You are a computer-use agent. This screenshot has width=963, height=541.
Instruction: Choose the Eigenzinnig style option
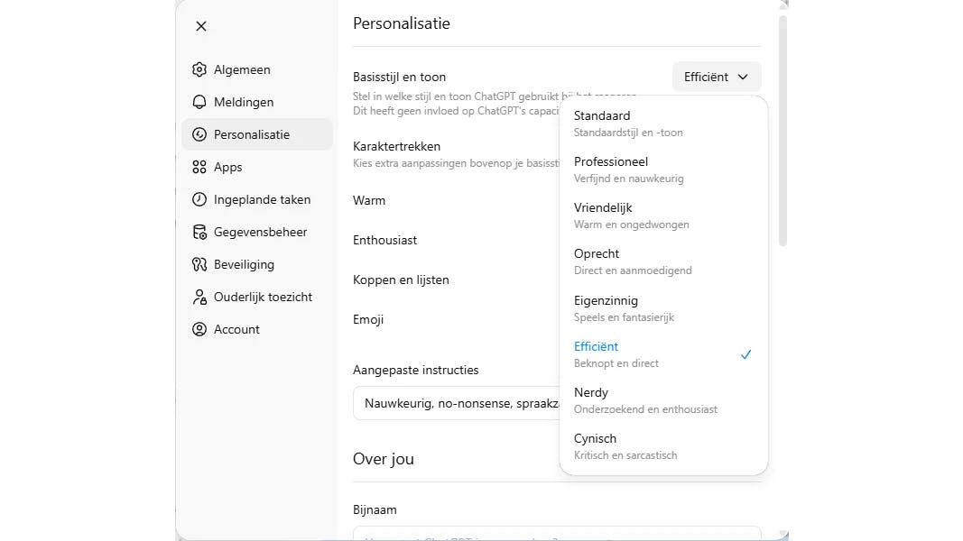point(662,308)
